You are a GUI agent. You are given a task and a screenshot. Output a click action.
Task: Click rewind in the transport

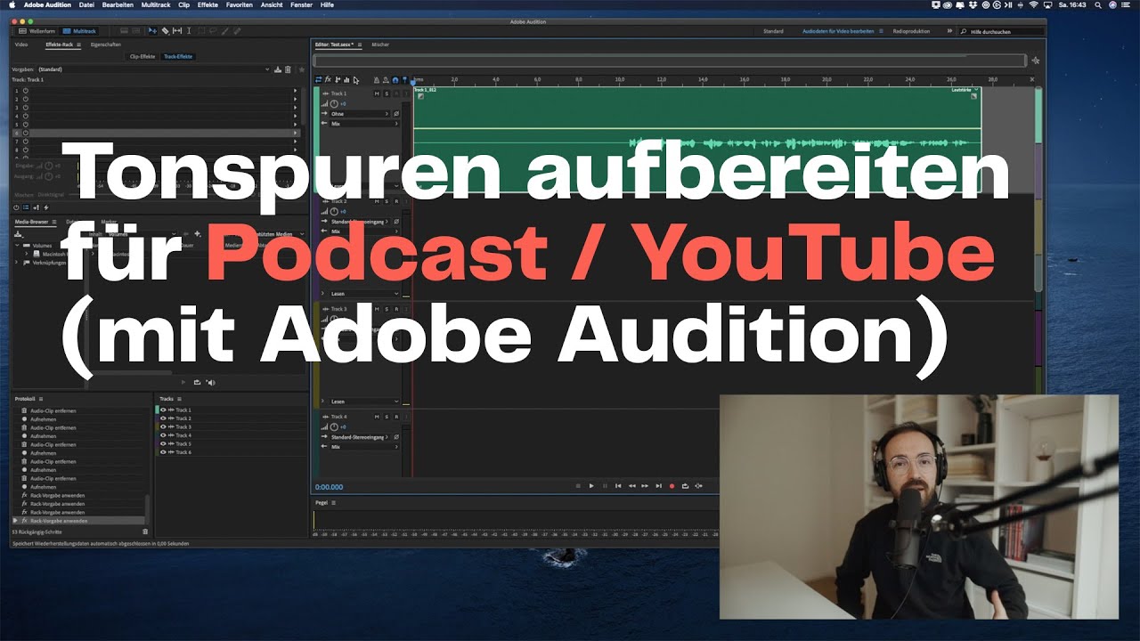[632, 486]
